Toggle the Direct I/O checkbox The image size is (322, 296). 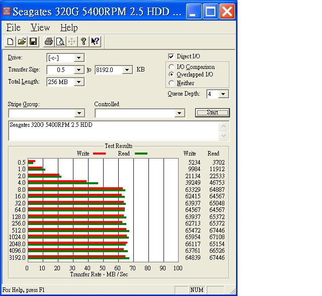(x=171, y=56)
